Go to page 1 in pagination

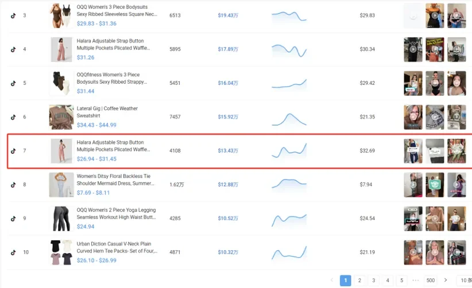point(346,281)
